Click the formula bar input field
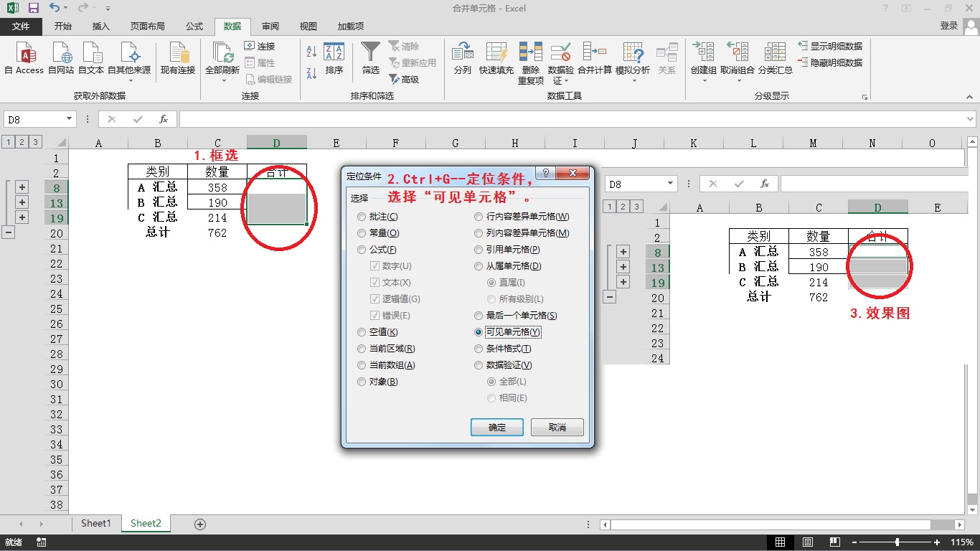 coord(572,119)
